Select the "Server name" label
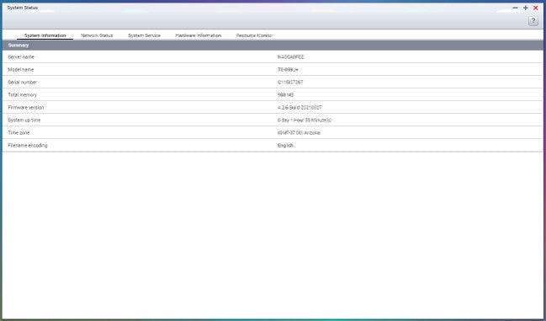The image size is (546, 321). (x=21, y=56)
